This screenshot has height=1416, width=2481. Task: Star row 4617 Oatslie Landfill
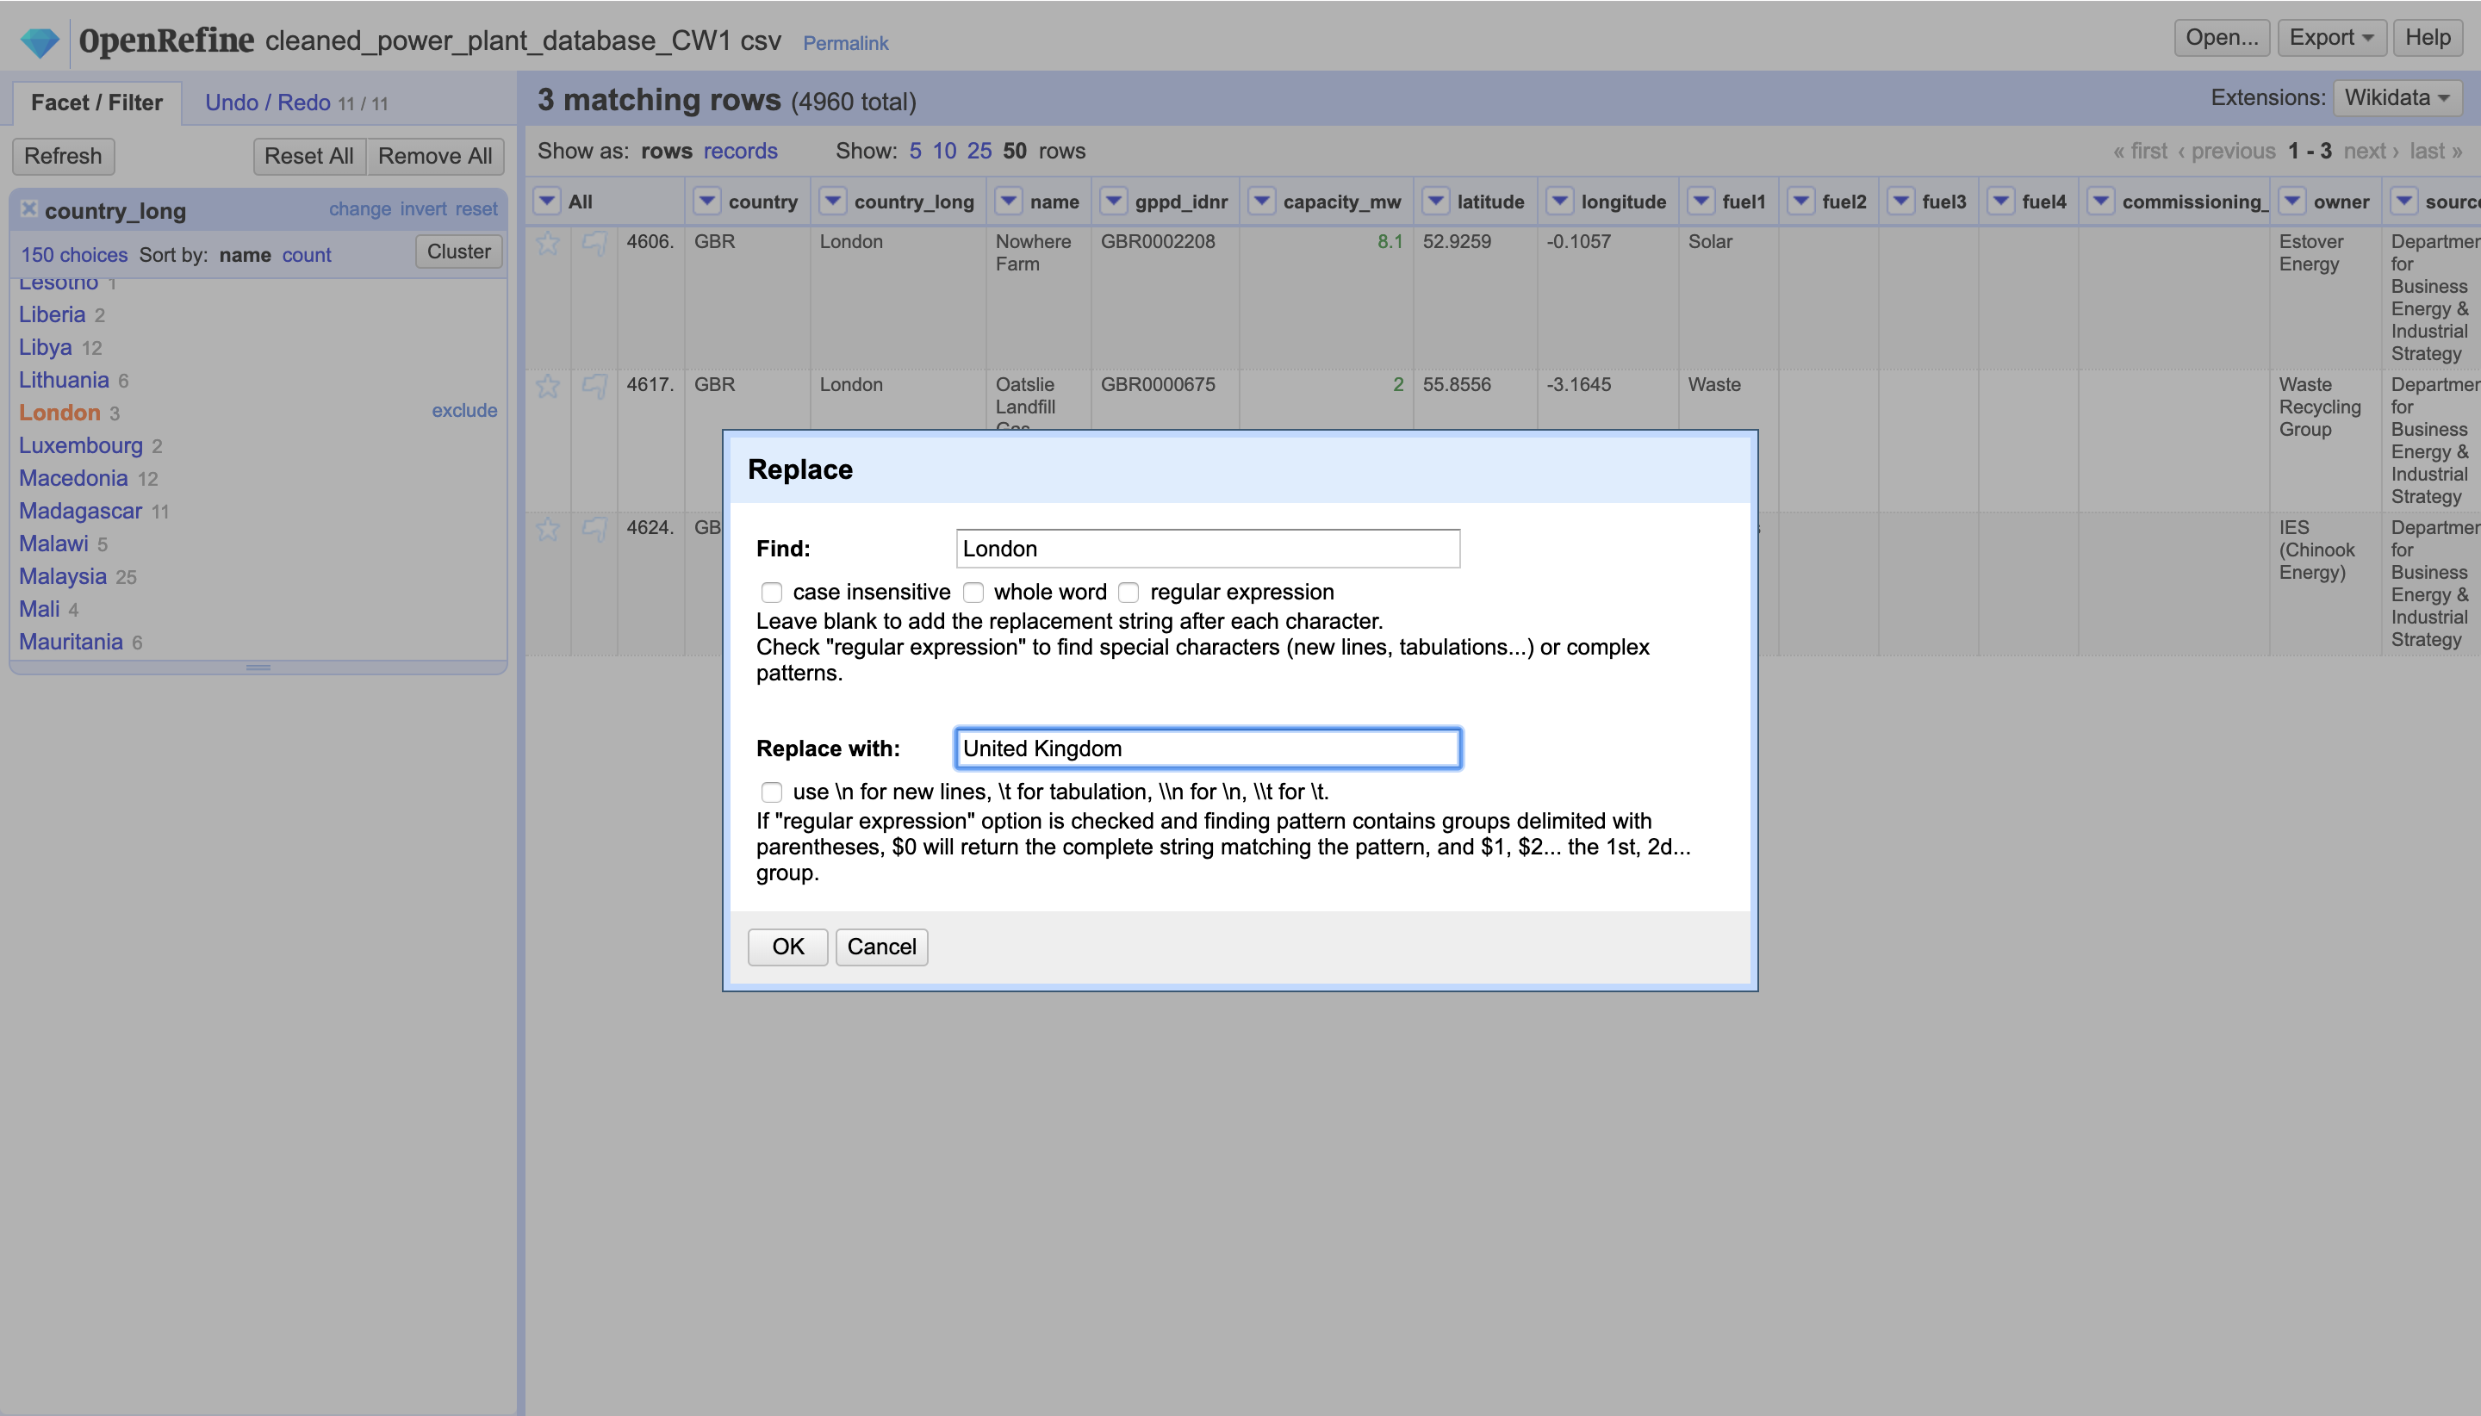point(548,386)
